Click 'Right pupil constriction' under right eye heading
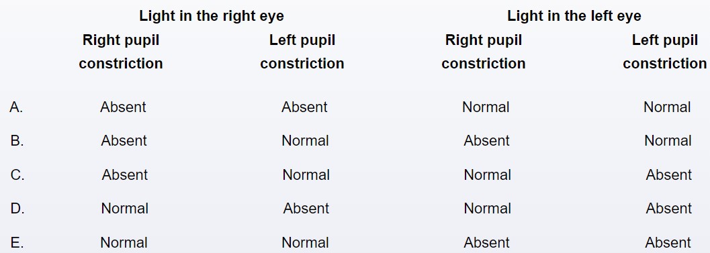The width and height of the screenshot is (710, 253). [121, 52]
